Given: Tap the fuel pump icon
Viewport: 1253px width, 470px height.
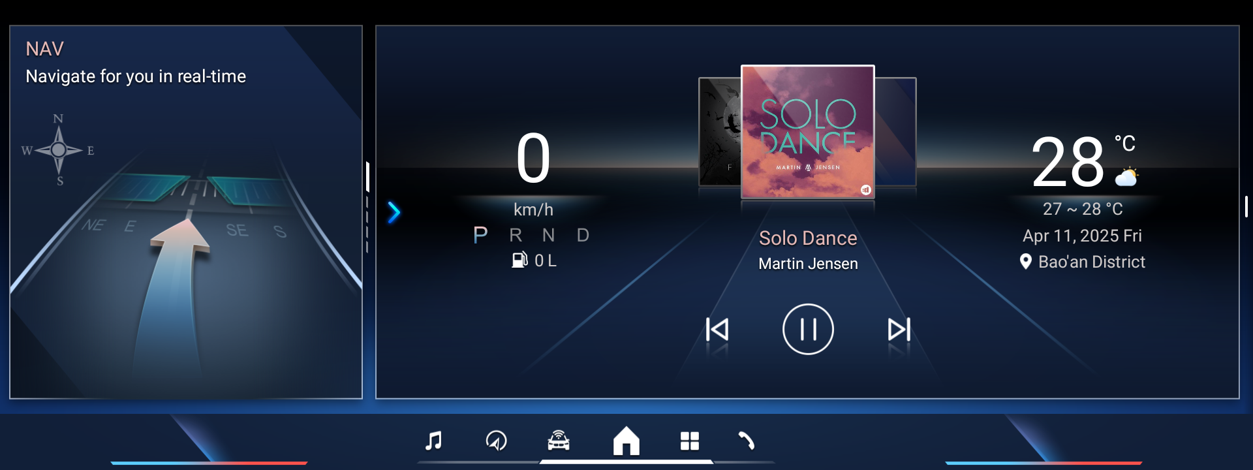Looking at the screenshot, I should (519, 260).
